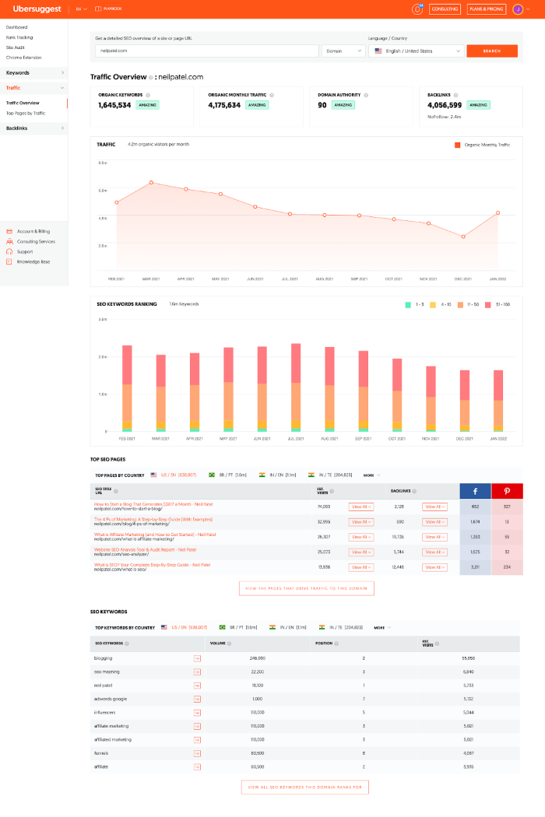Click View the Pages That Drive Traffic button
Viewport: 545px width, 817px height.
coord(307,589)
